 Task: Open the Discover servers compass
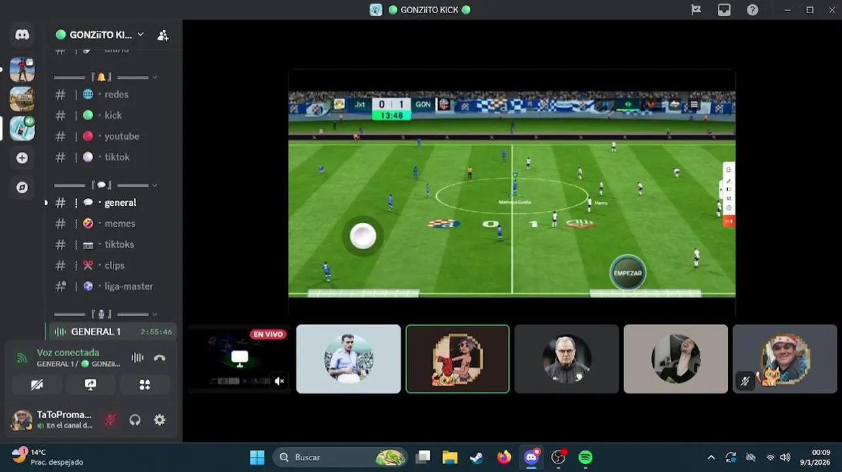tap(22, 187)
